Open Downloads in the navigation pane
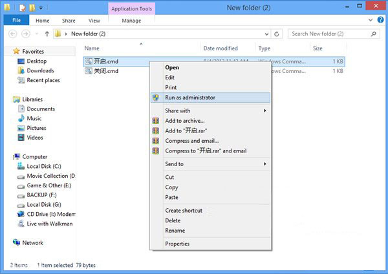 (x=40, y=70)
